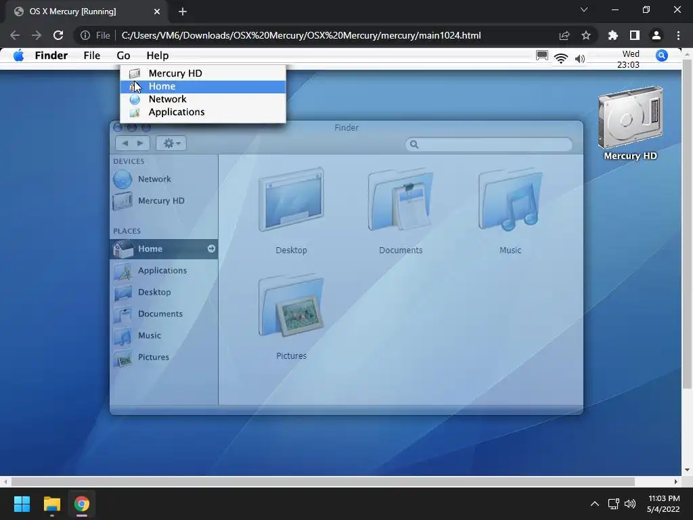Click the taskbar network icon

click(613, 504)
